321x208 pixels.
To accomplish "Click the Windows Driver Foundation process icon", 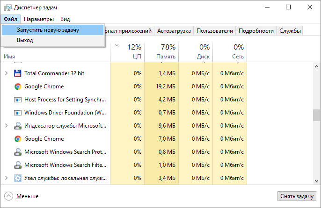I will coord(18,113).
